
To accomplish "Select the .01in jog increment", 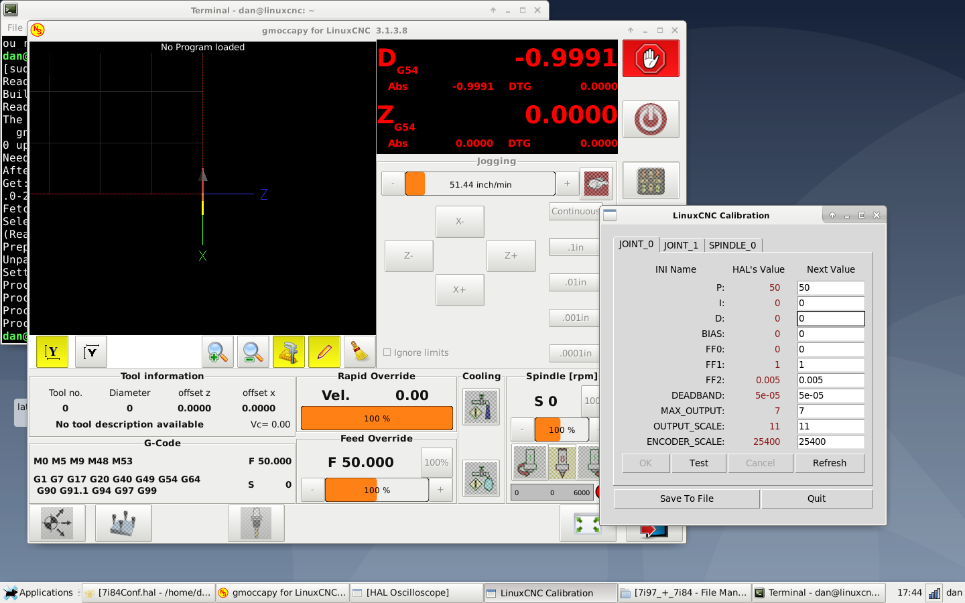I will 576,282.
